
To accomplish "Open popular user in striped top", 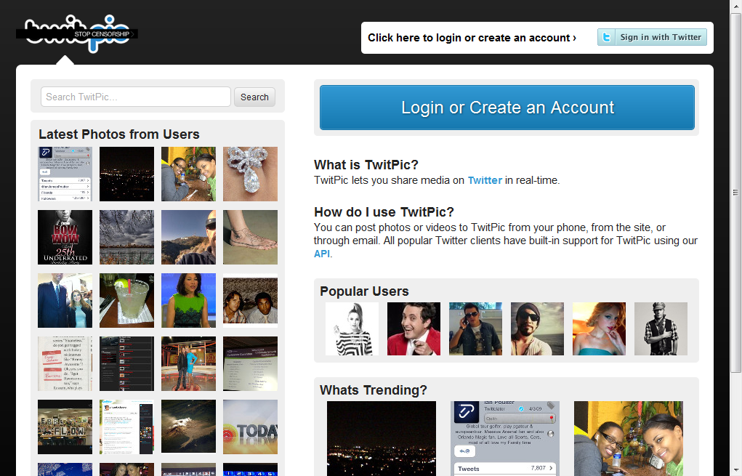I will coord(352,329).
